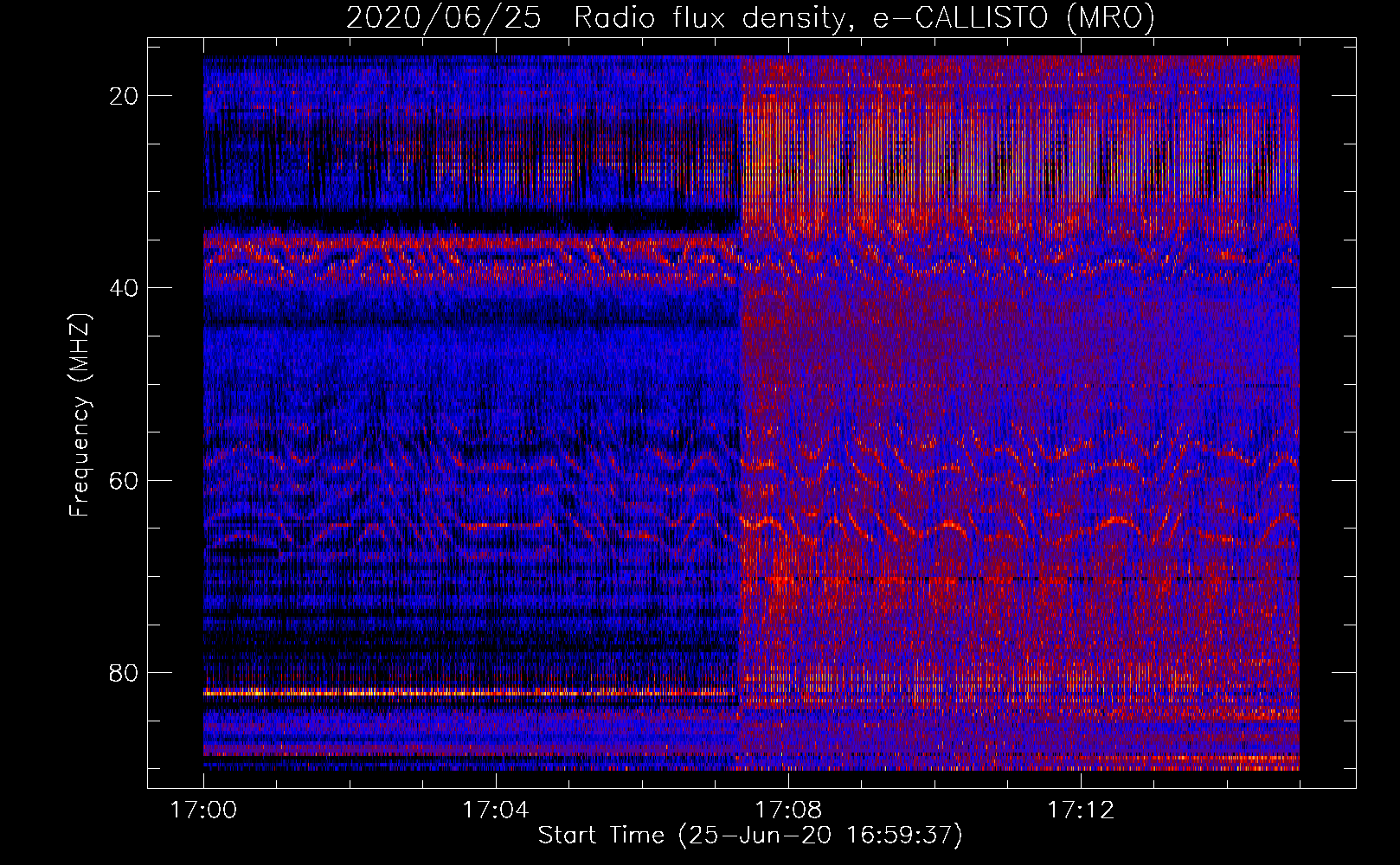Screen dimensions: 1400x865
Task: Click the 20 frequency tick label
Action: (125, 96)
